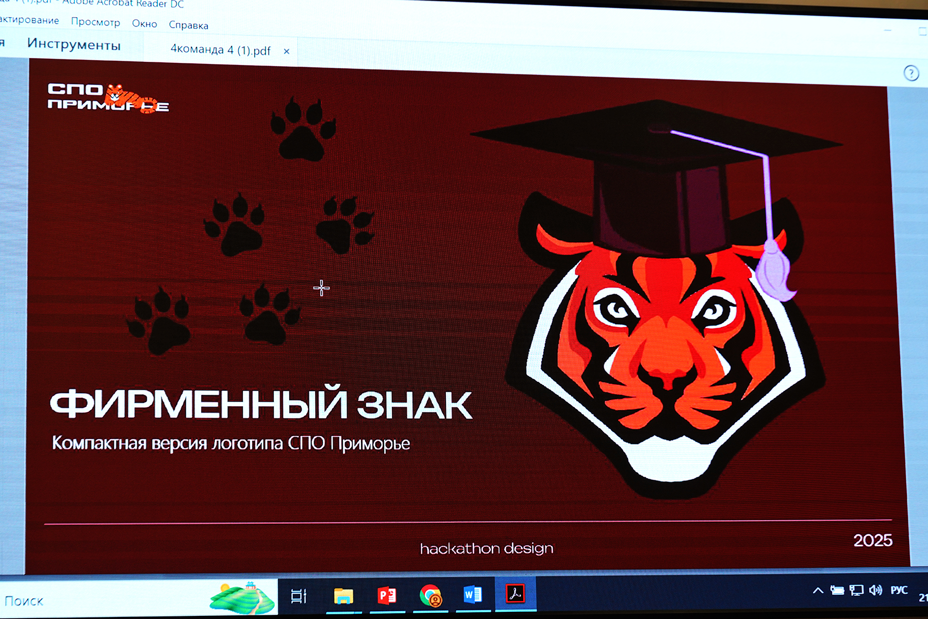Click the battery icon in system tray
Screen dimensions: 928x619
[x=837, y=590]
